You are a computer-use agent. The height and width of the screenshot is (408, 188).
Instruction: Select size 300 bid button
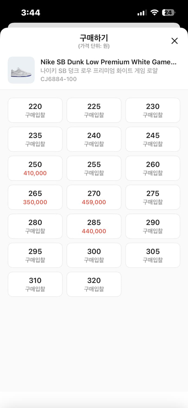(x=94, y=255)
